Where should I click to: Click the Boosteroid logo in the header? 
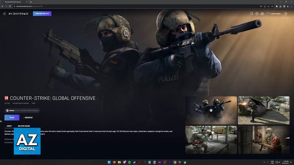click(x=18, y=14)
